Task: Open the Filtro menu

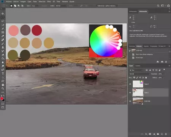Action: [49, 2]
